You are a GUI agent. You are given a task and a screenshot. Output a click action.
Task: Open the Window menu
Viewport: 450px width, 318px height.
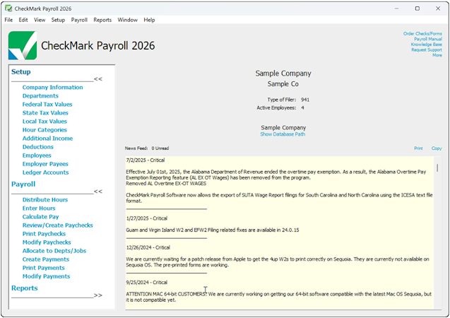pos(127,20)
